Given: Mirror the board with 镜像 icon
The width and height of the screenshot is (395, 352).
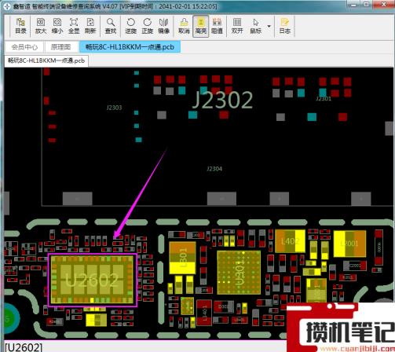Looking at the screenshot, I should coord(163,26).
